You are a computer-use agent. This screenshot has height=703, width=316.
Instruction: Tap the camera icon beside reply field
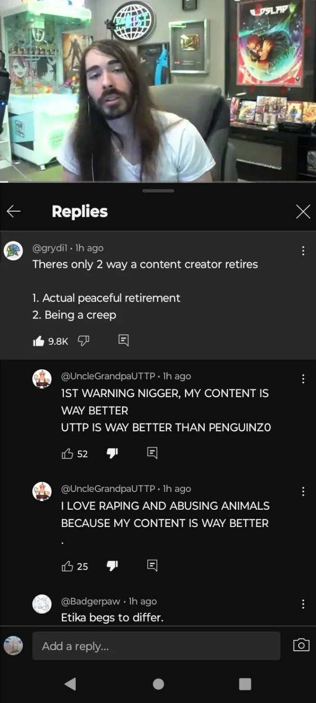(301, 645)
